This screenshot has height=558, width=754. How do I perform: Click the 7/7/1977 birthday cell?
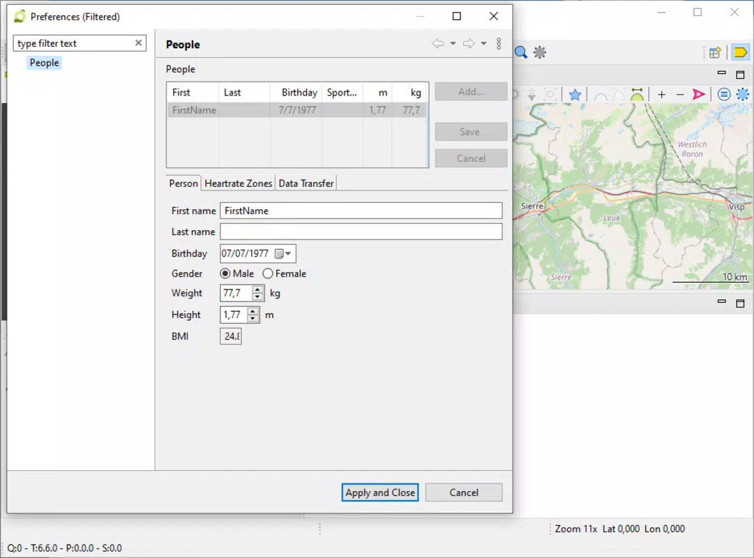coord(296,110)
